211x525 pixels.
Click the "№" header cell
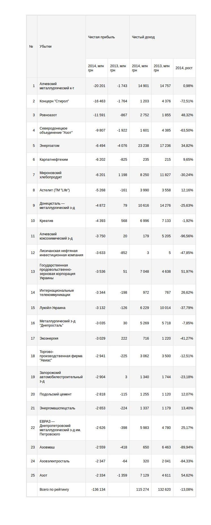(31, 46)
